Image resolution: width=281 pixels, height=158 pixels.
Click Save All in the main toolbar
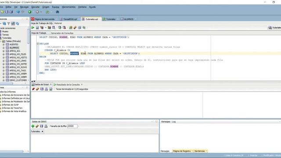11,12
